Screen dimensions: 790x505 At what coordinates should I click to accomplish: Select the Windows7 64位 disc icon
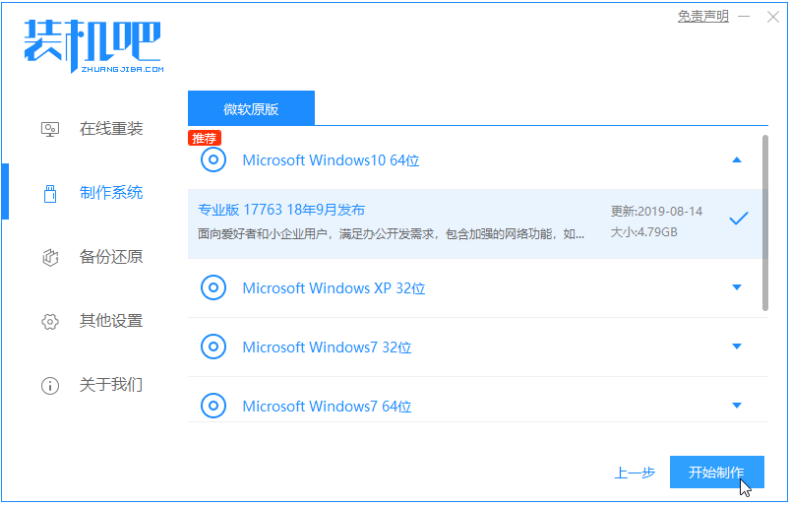coord(213,406)
